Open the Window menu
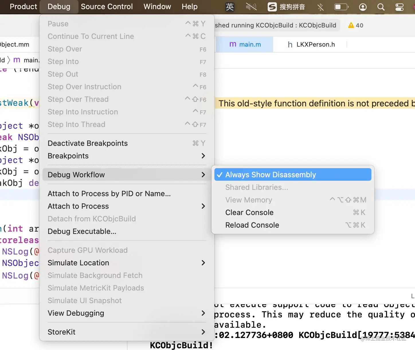415x350 pixels. [x=157, y=7]
